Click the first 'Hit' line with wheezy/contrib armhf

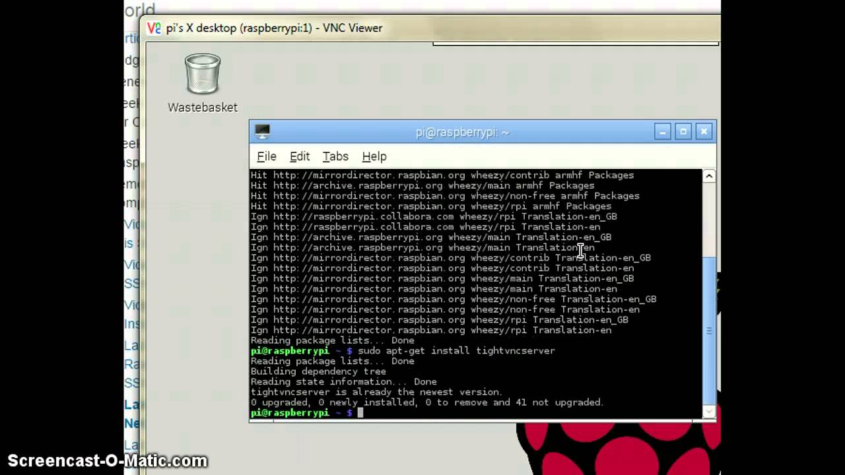pyautogui.click(x=442, y=175)
